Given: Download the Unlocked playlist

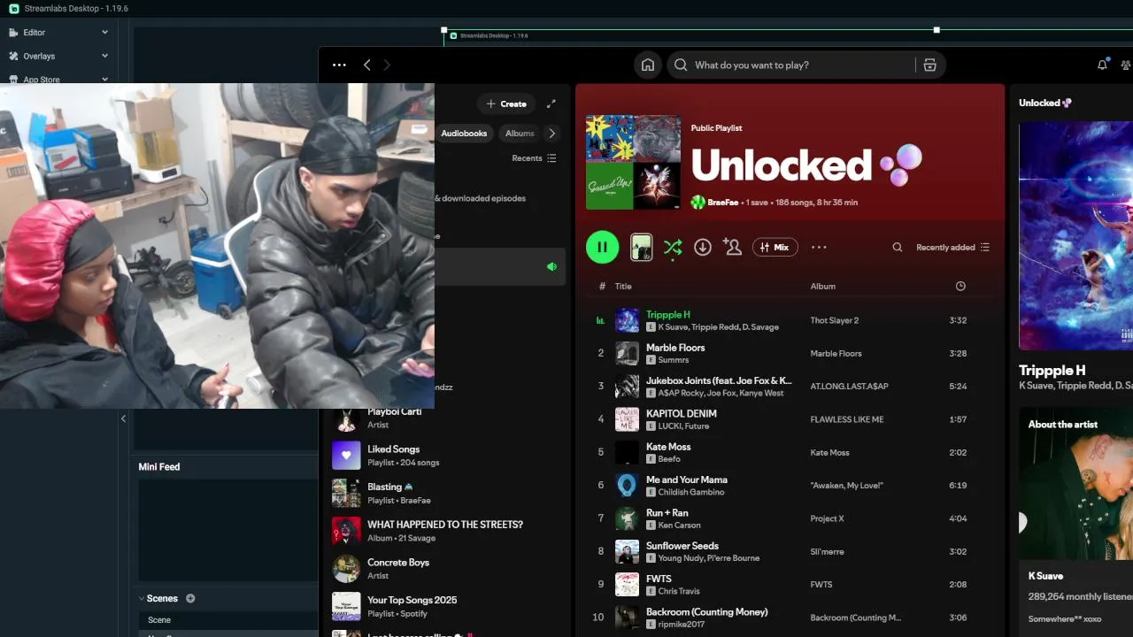Looking at the screenshot, I should tap(703, 248).
